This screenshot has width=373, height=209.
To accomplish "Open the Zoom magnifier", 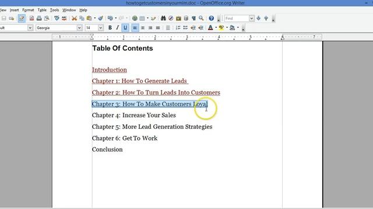I will click(201, 18).
